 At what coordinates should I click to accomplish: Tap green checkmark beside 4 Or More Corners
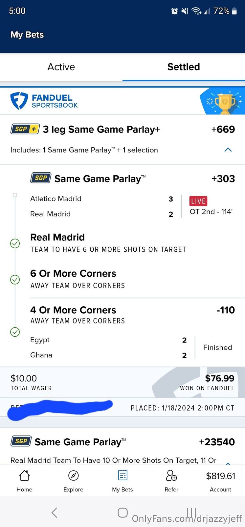point(15,332)
